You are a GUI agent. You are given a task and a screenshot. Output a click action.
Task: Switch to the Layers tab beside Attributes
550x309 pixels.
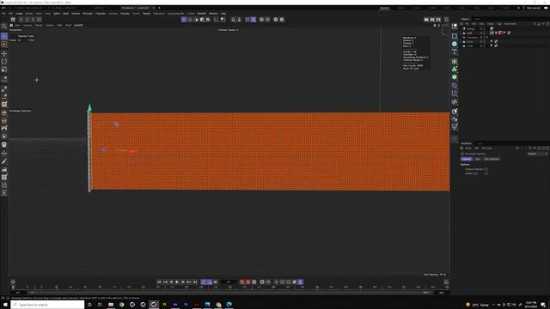pos(480,143)
